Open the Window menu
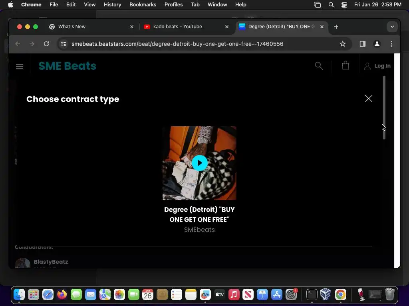 tap(217, 4)
